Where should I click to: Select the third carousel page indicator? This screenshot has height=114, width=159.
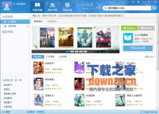tap(77, 52)
